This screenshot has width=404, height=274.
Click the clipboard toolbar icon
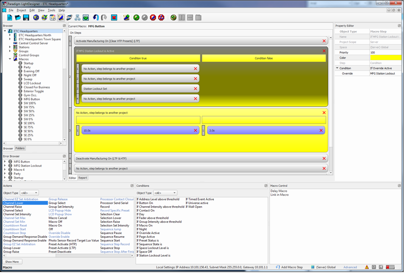click(x=198, y=17)
